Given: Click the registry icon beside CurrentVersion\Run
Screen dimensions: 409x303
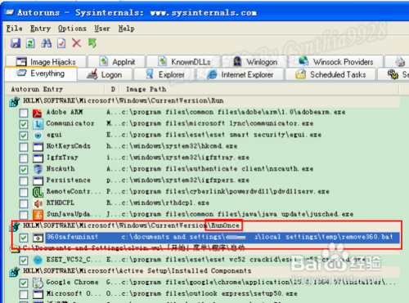Looking at the screenshot, I should tap(15, 101).
